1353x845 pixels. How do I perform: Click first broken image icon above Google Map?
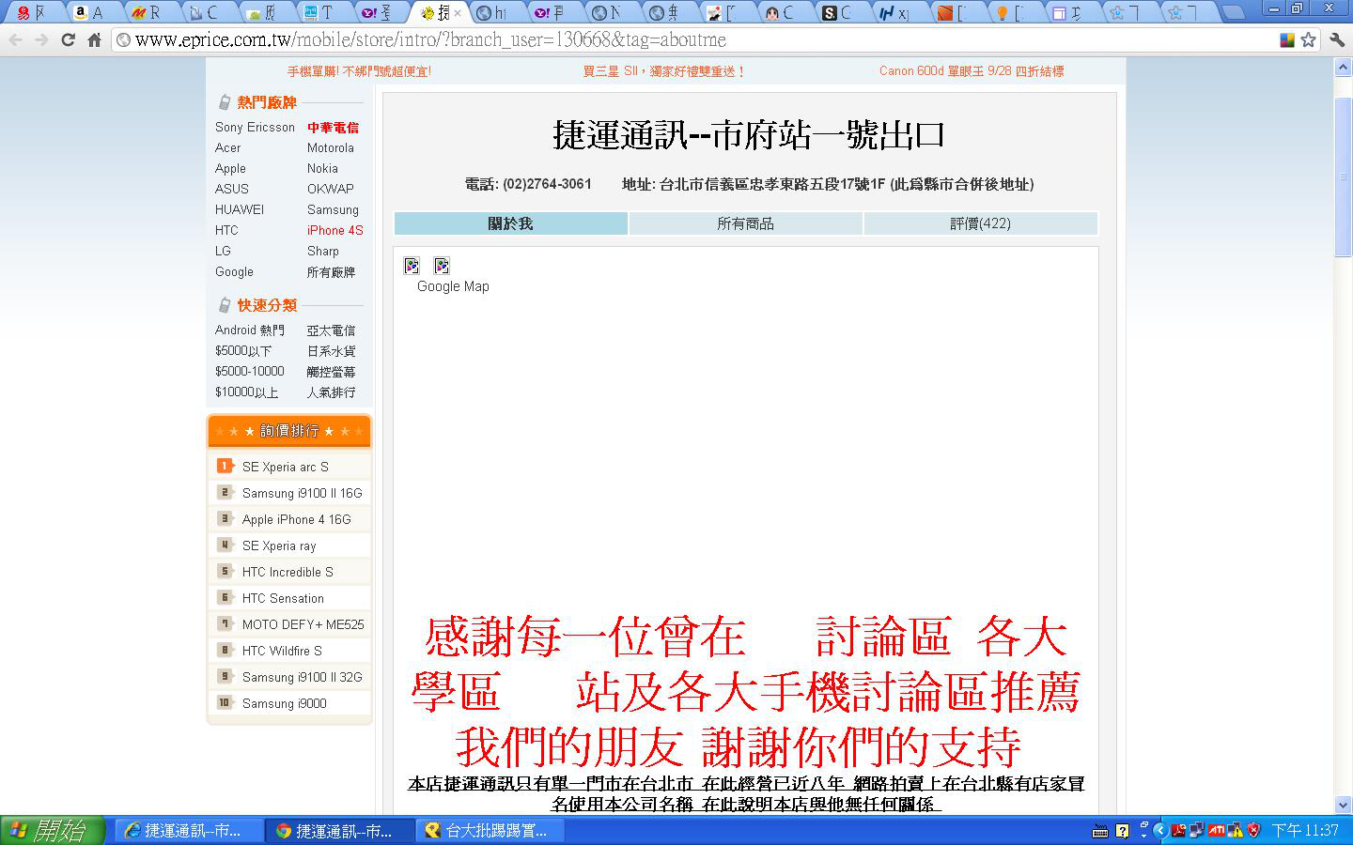(412, 266)
